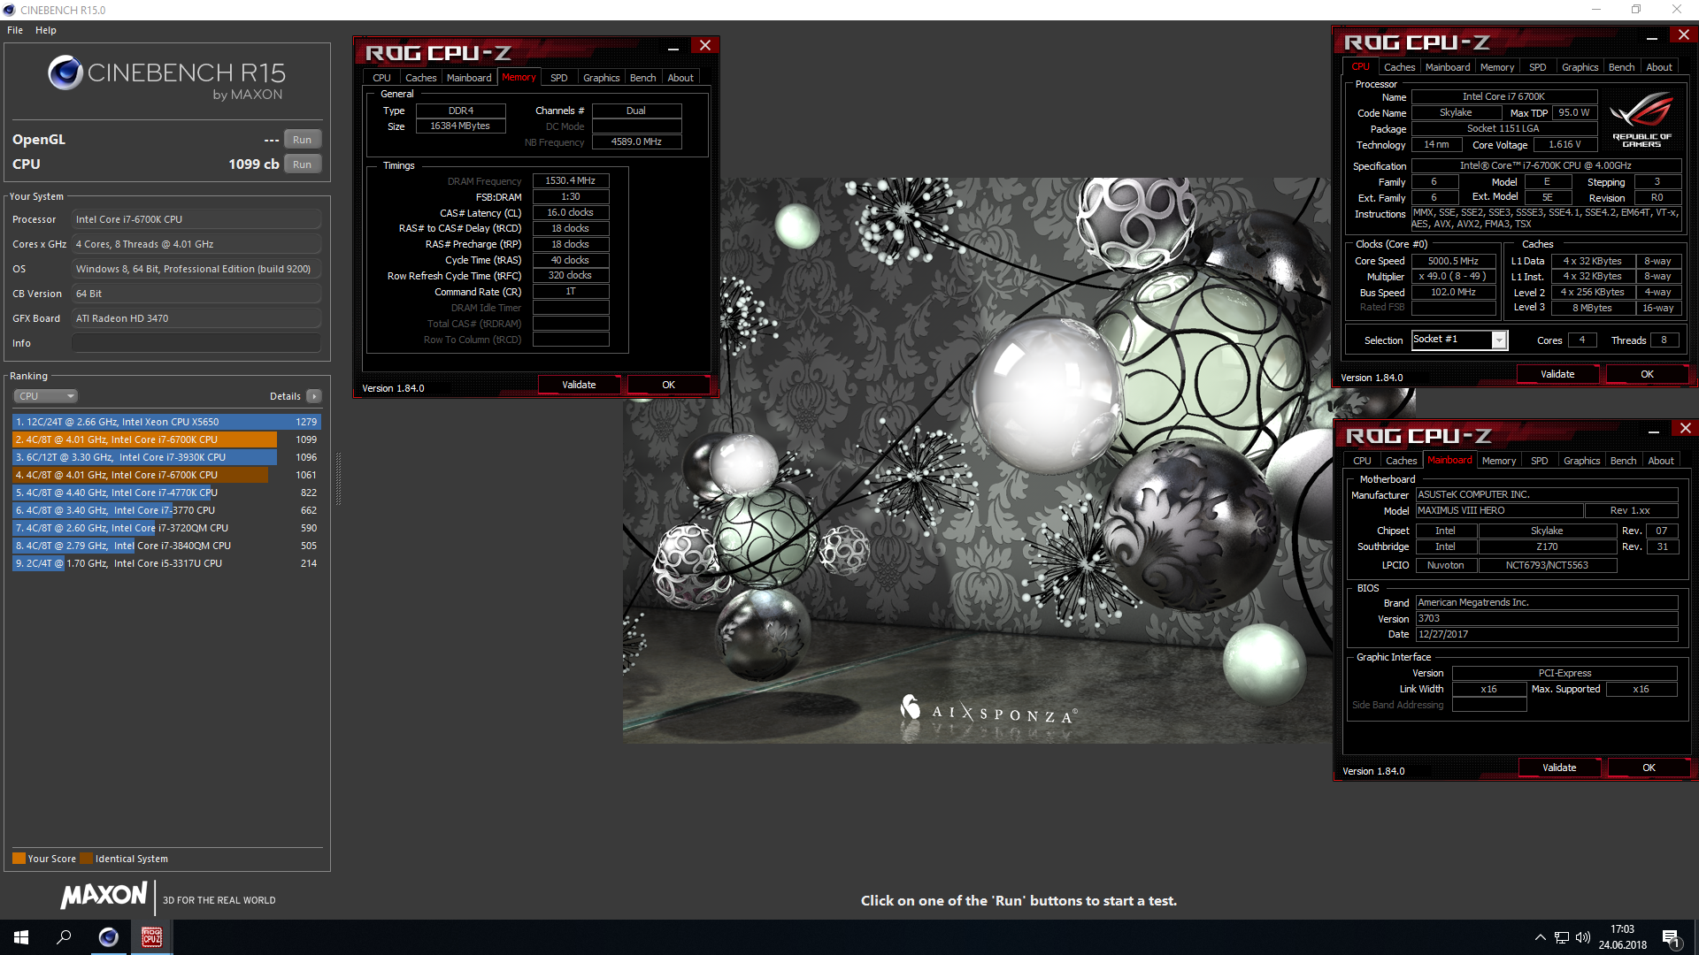Open Graphics tab in Memory window

point(601,78)
